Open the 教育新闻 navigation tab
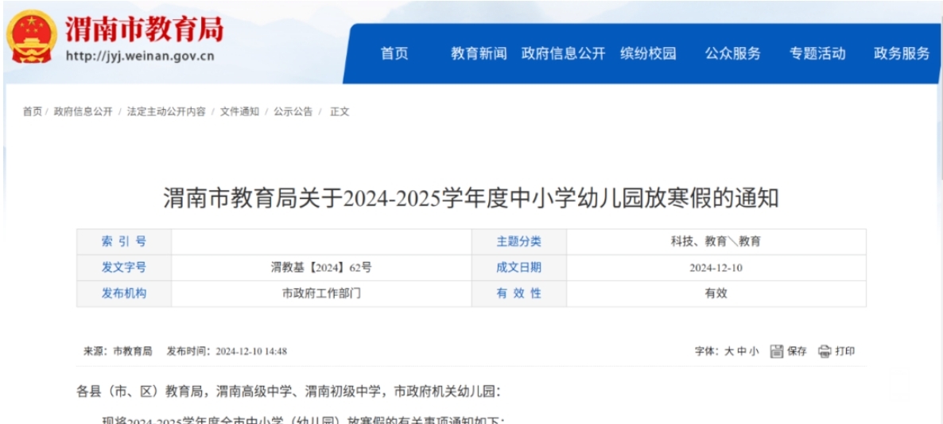943x424 pixels. 479,53
